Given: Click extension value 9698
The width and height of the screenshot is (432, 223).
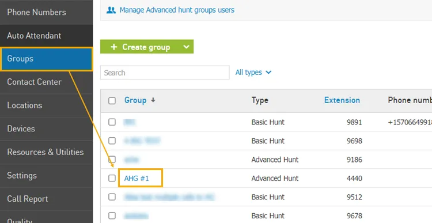Looking at the screenshot, I should point(354,141).
